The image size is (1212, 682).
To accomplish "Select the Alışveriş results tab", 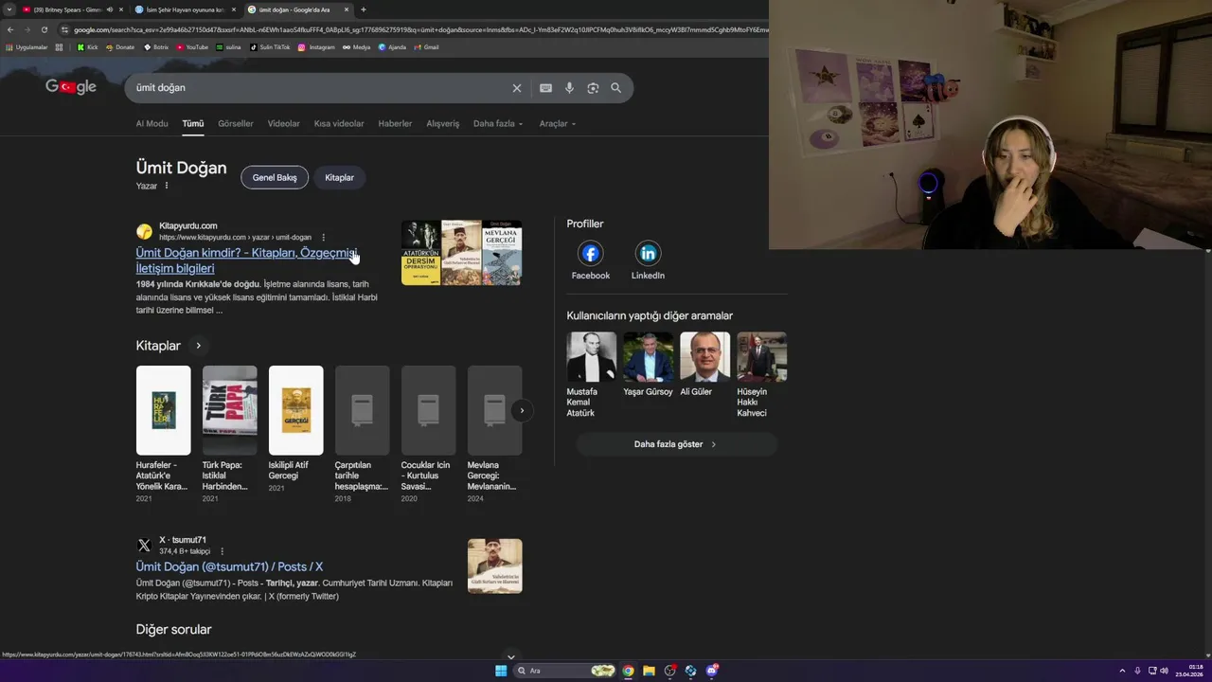I will (x=442, y=124).
